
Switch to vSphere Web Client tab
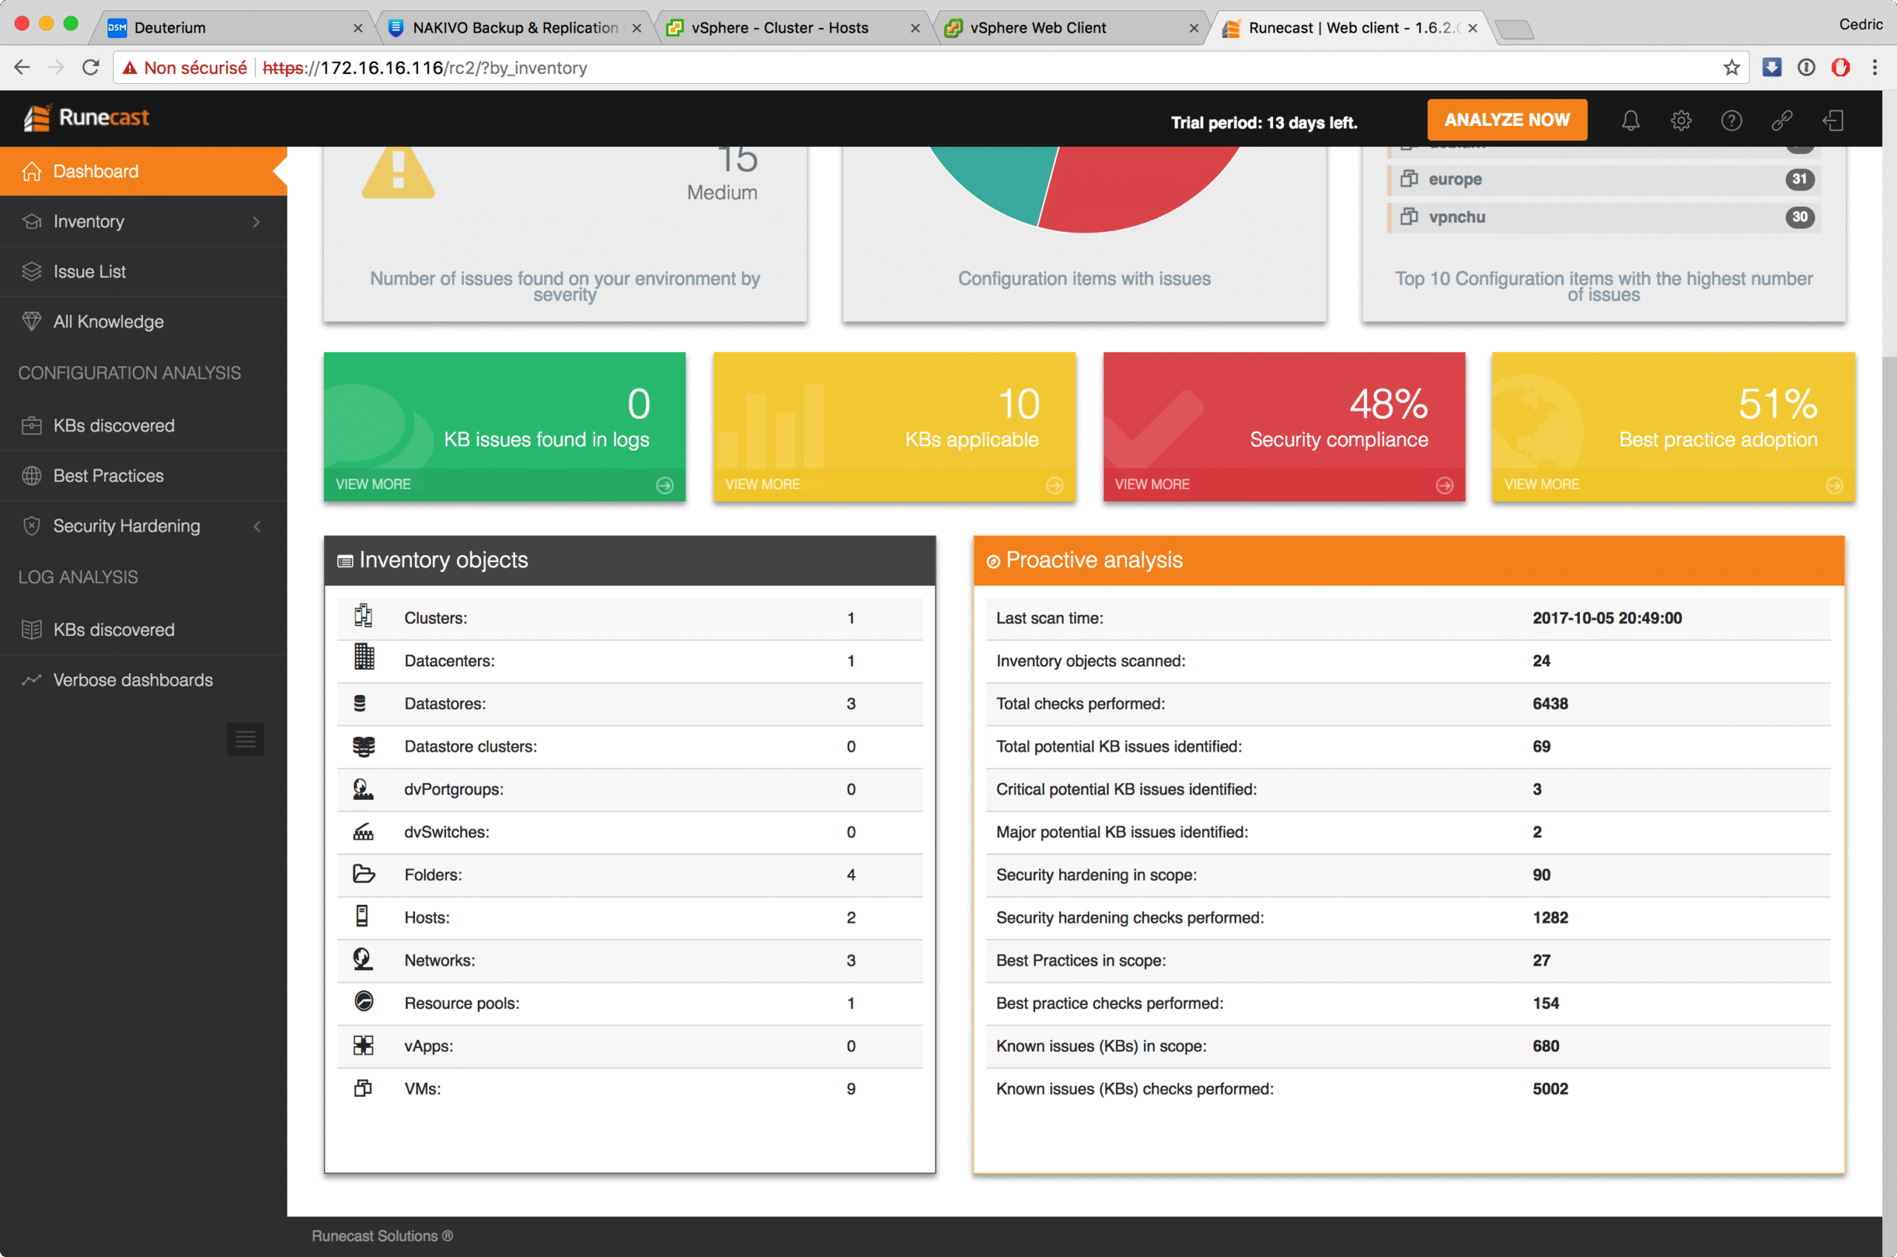coord(1038,27)
